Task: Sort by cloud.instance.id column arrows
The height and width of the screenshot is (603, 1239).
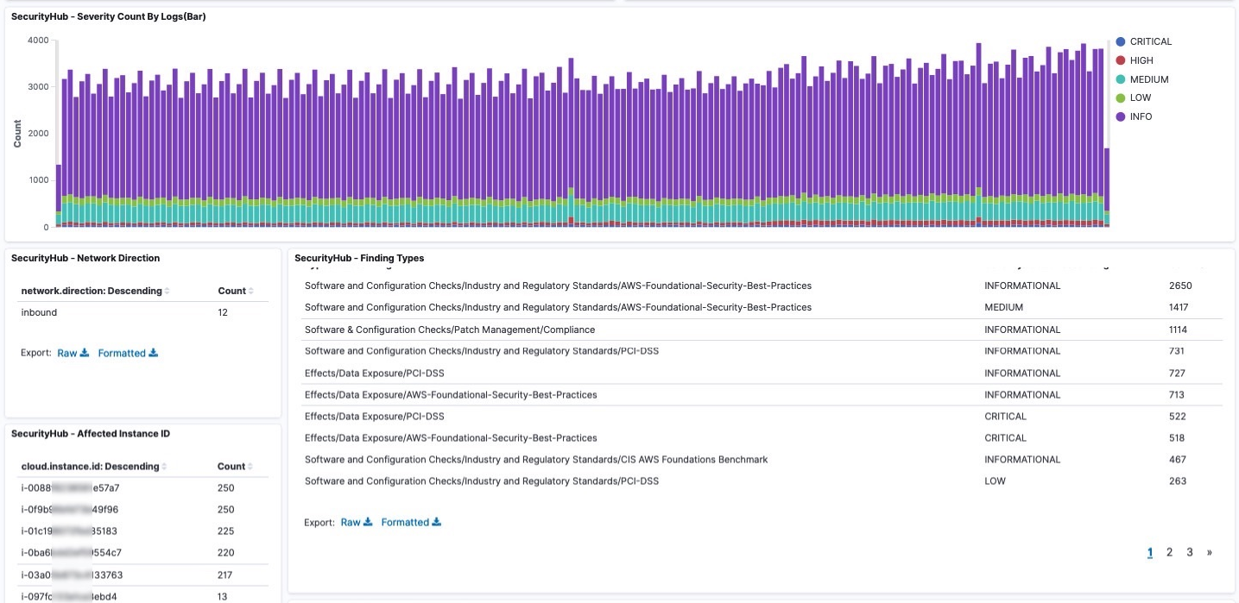Action: click(x=165, y=467)
